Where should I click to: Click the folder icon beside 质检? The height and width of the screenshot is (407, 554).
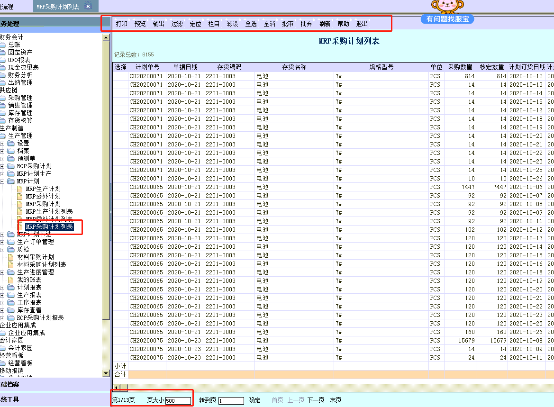tap(11, 249)
